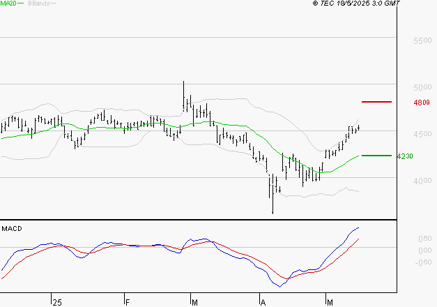Screen dimensions: 437x307
Task: Click the MA20 legend label
Action: pos(8,3)
